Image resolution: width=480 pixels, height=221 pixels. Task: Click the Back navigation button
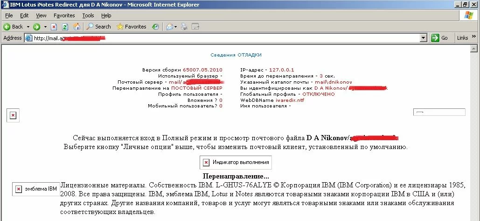(14, 27)
